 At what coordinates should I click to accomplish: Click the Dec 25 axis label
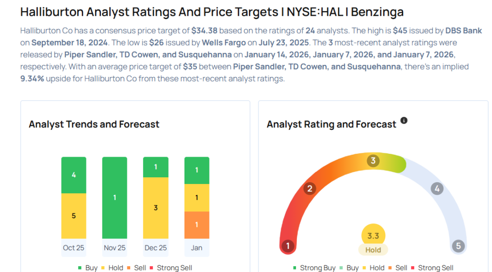coord(156,248)
